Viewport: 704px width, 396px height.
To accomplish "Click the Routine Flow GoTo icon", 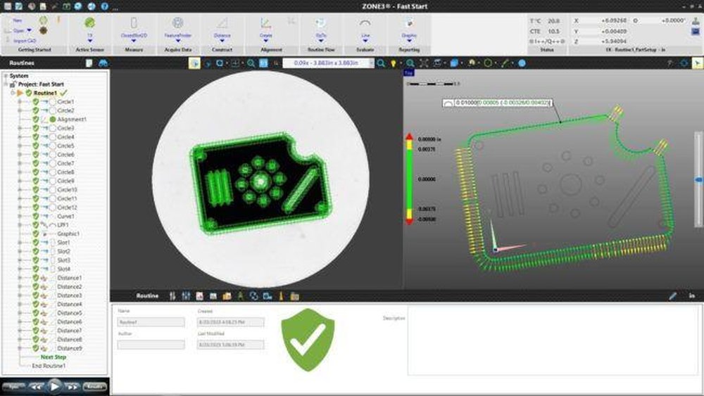I will (x=320, y=23).
